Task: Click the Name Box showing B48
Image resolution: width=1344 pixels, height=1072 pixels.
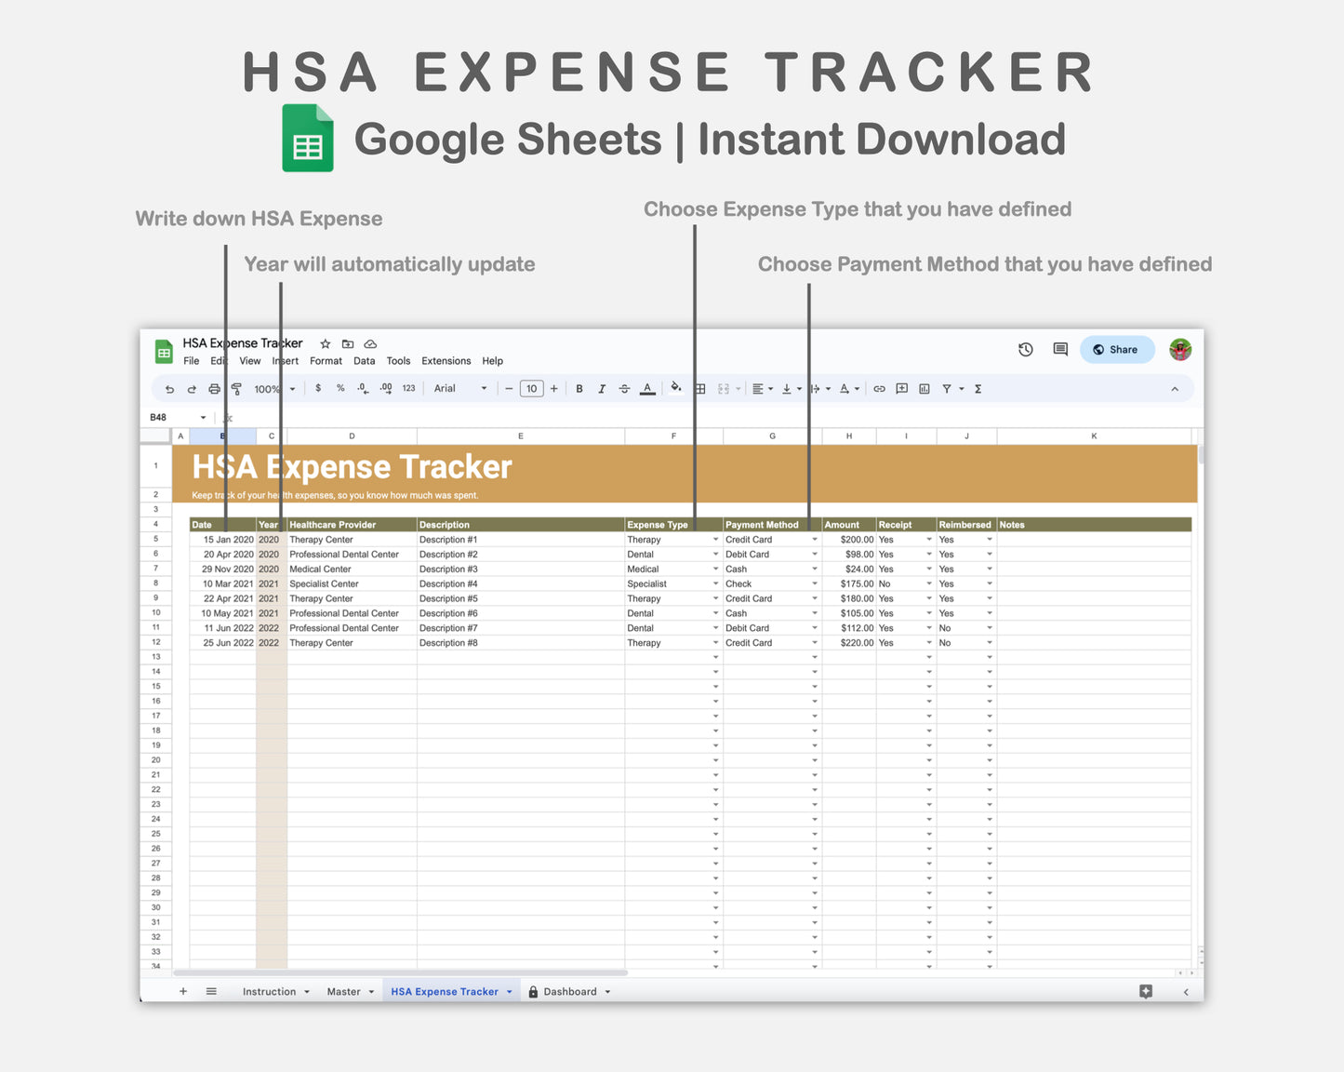Action: 169,417
